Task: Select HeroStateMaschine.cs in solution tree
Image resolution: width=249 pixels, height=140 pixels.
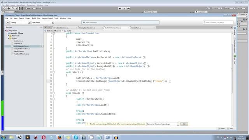Action: [x=21, y=54]
